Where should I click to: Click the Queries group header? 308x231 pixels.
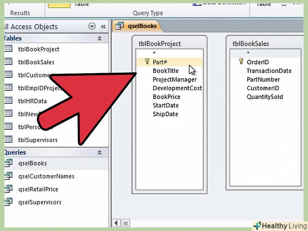[x=56, y=152]
